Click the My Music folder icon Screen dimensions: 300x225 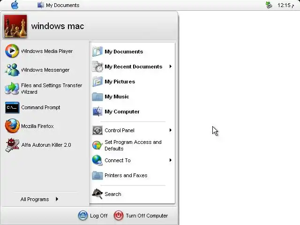pos(97,97)
